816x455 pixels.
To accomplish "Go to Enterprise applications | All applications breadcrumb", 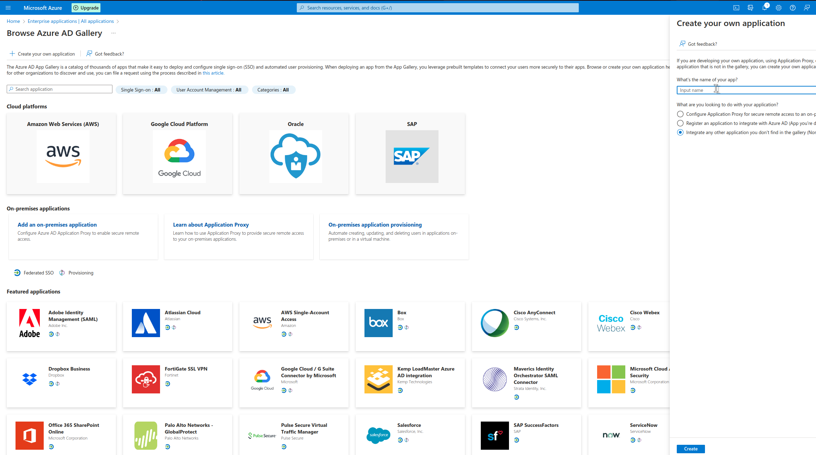I will click(x=71, y=21).
